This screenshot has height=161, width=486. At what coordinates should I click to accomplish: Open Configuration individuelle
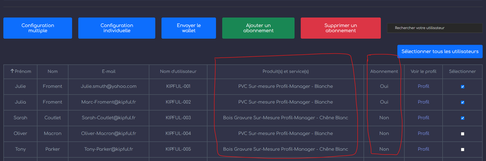(117, 28)
